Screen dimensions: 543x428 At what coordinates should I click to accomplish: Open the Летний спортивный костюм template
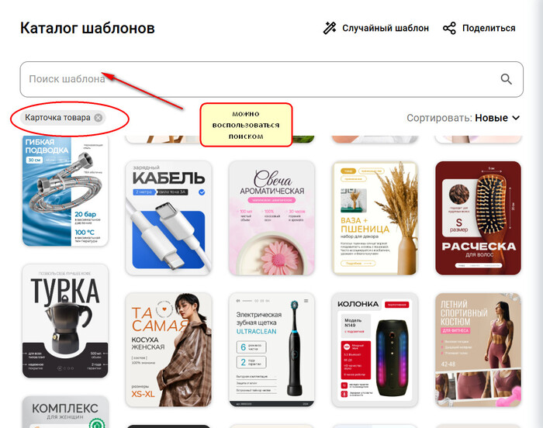(479, 350)
